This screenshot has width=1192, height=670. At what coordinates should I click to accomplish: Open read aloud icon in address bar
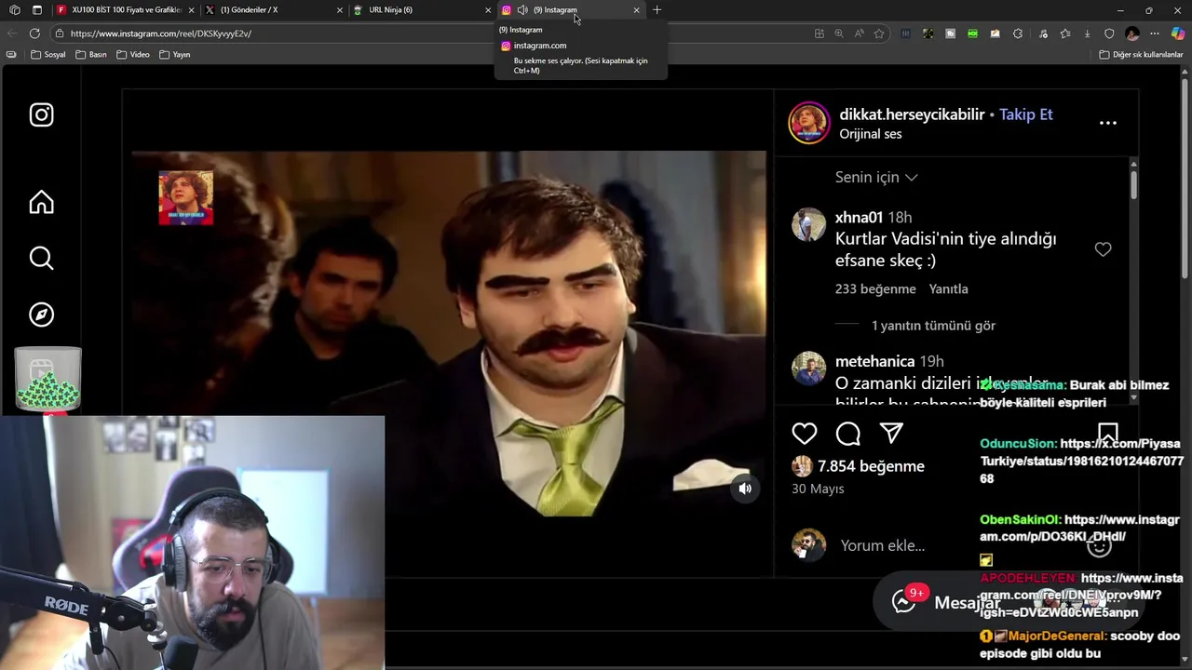[x=859, y=33]
